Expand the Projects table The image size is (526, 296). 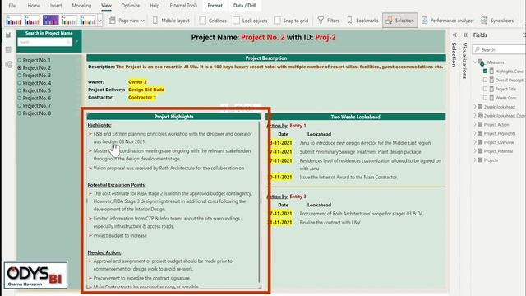click(475, 160)
